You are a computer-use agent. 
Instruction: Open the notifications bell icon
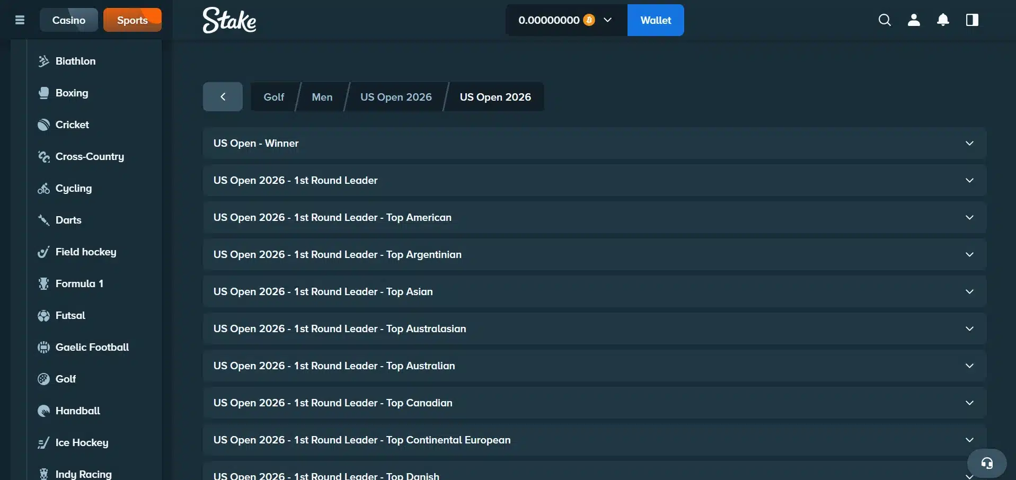point(943,20)
